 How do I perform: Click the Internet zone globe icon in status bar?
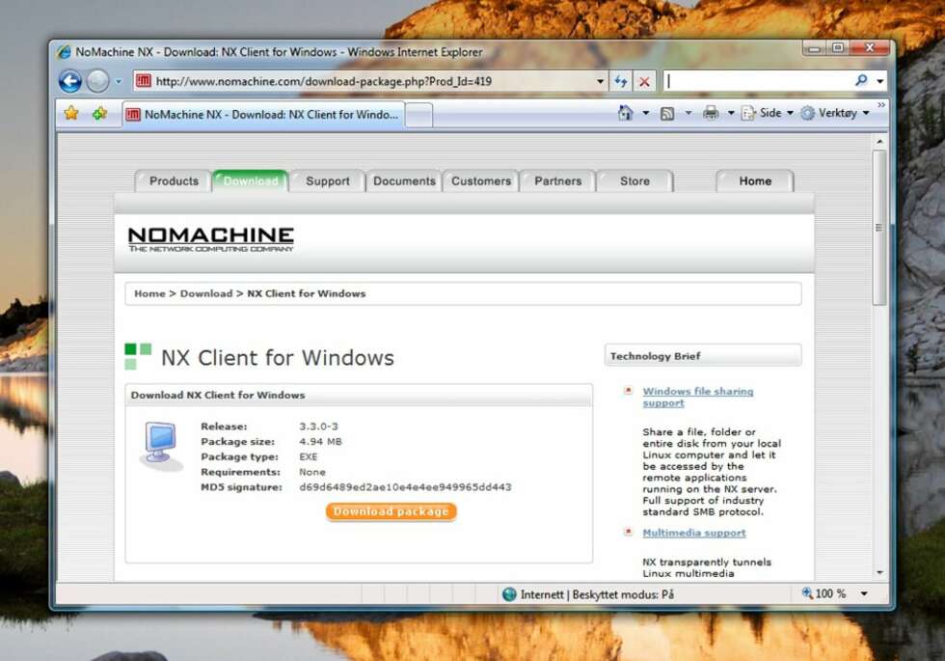pyautogui.click(x=509, y=594)
